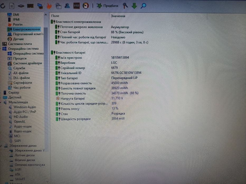Select the Стан батарей row
The image size is (246, 184).
coord(99,32)
